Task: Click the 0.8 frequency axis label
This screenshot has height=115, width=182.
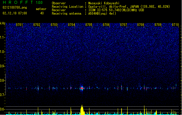Action: tap(2, 80)
